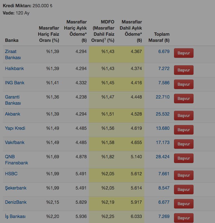Open Akbank total cost 25.532 link
The image size is (215, 223).
point(163,114)
